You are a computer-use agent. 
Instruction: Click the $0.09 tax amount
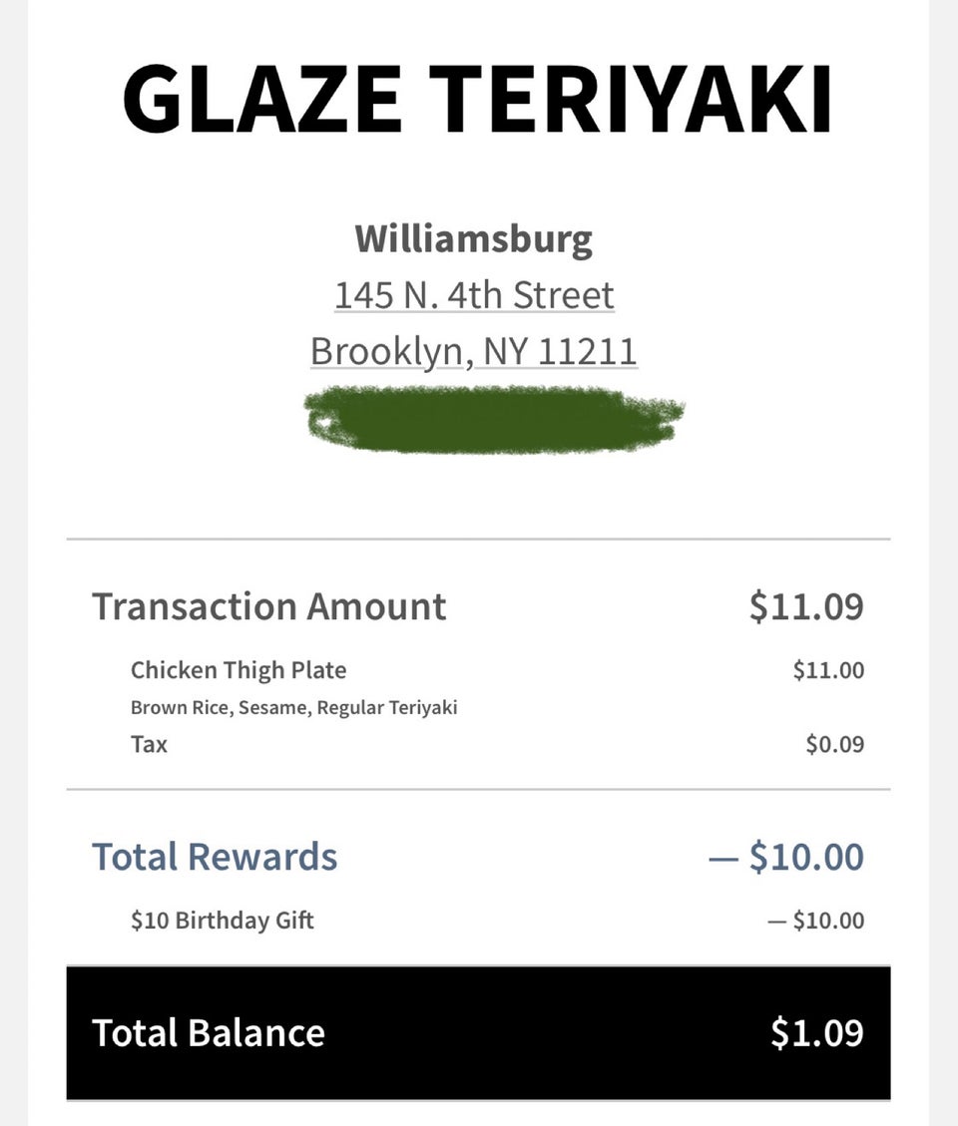(x=834, y=744)
